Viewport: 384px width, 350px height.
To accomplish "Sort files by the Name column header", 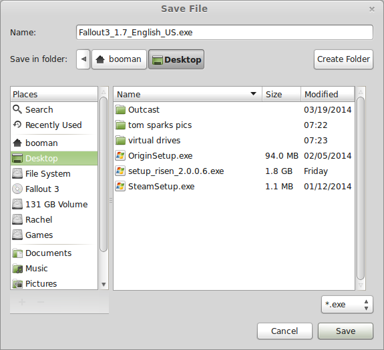I will tap(188, 94).
